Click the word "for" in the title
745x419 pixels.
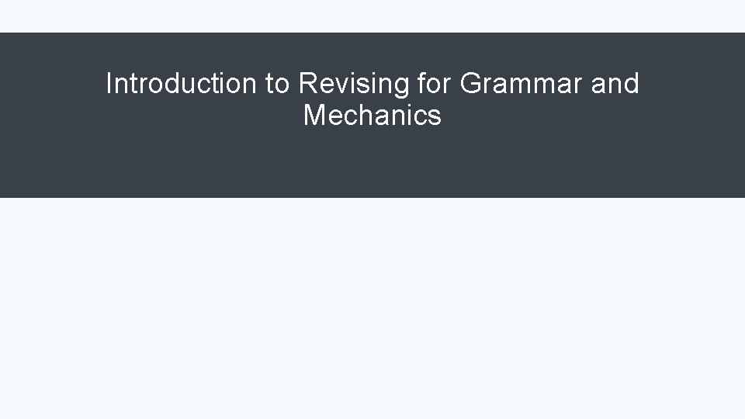(435, 83)
